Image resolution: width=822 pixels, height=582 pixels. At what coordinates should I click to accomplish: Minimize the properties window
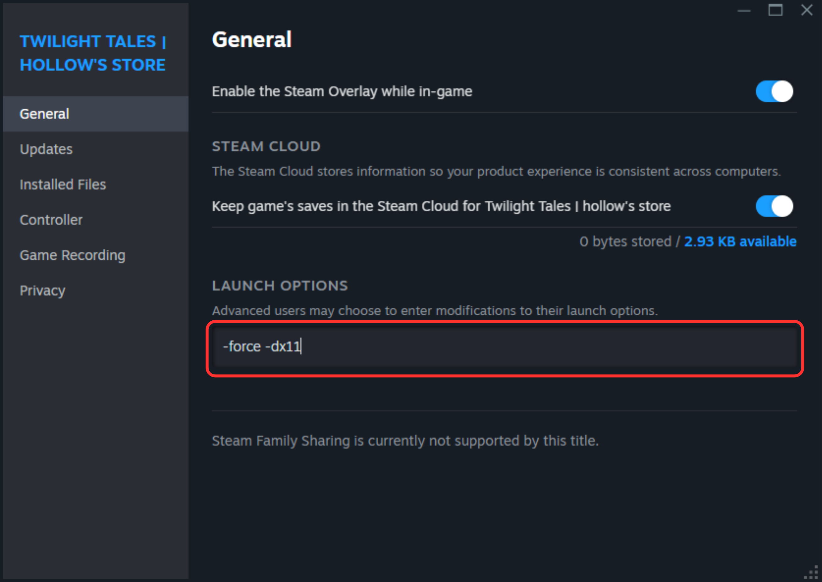pyautogui.click(x=744, y=11)
